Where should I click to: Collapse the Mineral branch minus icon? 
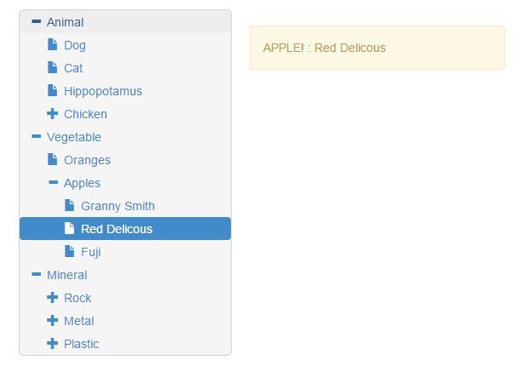36,275
